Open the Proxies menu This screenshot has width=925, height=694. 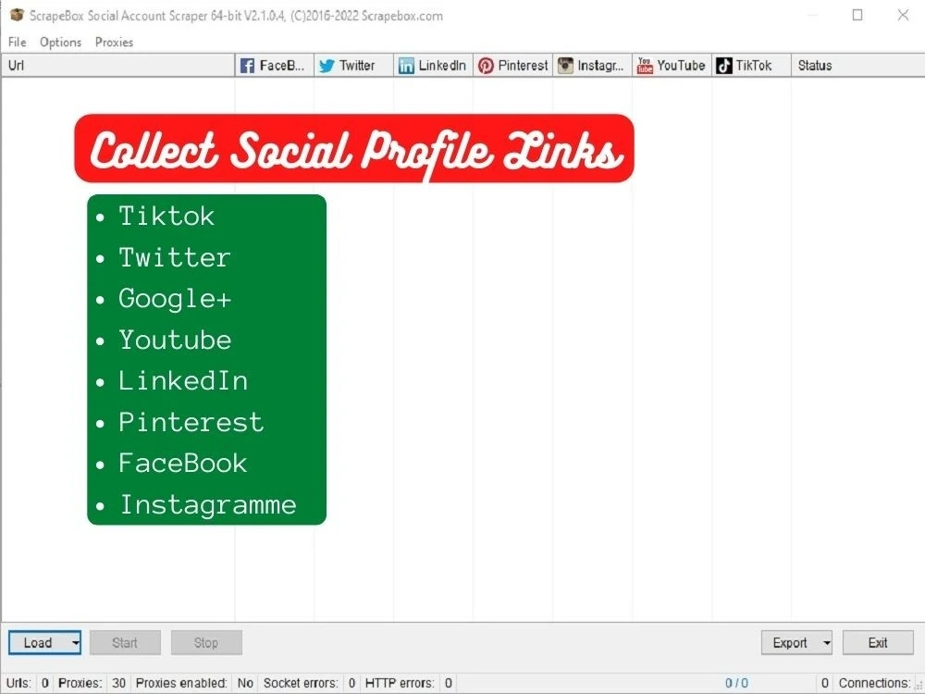point(114,42)
